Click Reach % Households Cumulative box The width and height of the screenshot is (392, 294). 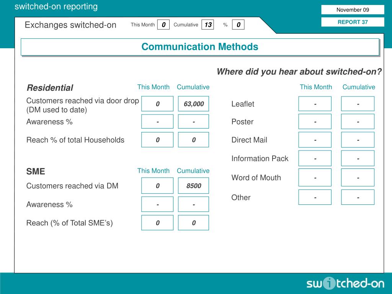tap(193, 140)
